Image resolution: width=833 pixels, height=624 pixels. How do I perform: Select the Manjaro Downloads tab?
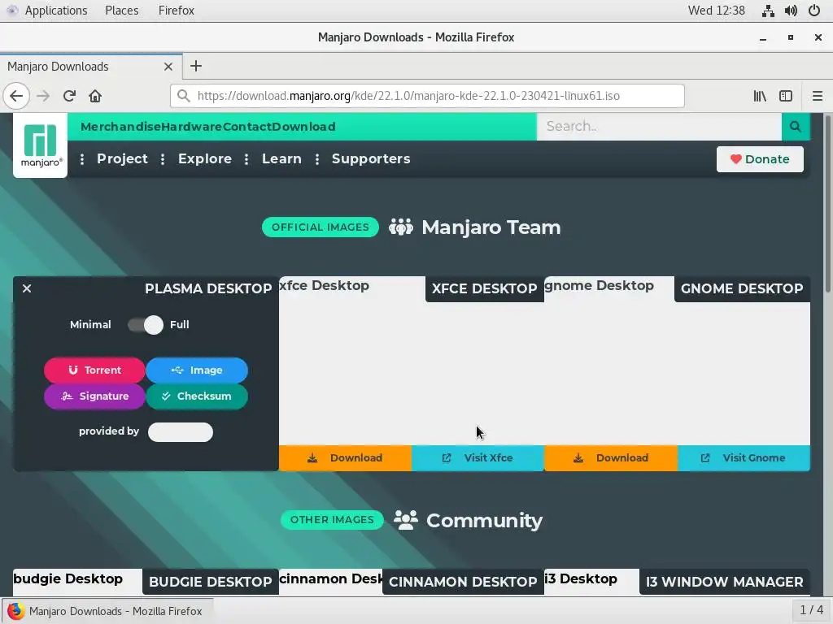[91, 67]
